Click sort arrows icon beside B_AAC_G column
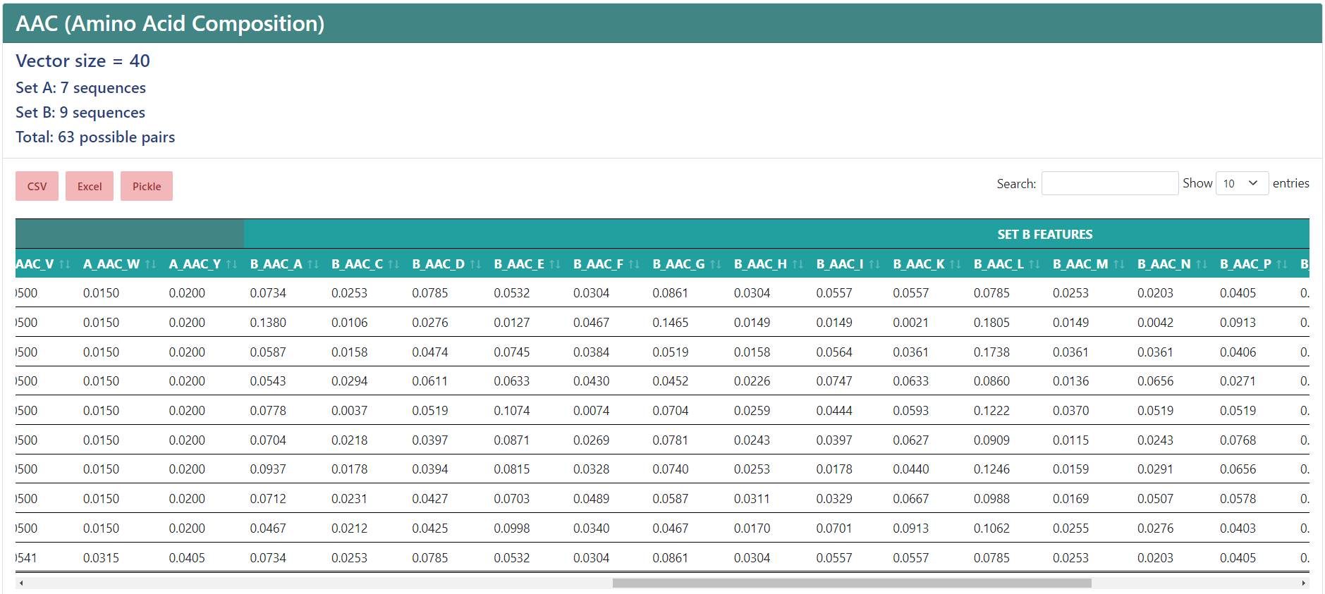 (x=716, y=264)
